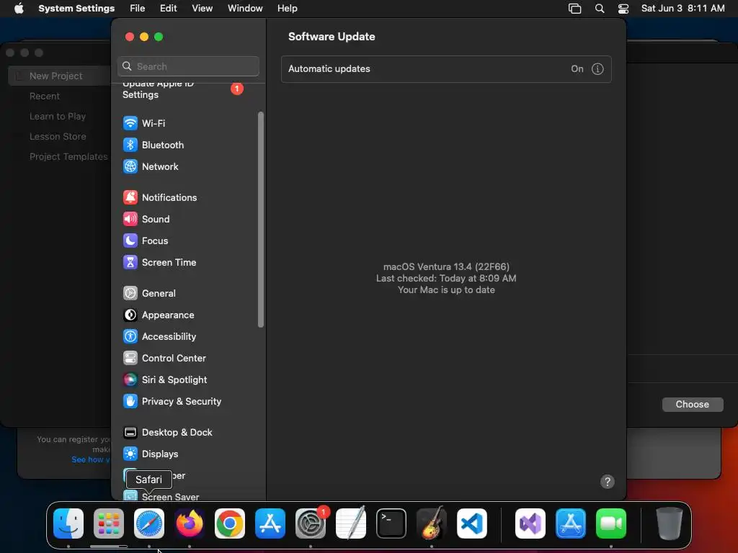
Task: Open Launchpad from the Dock
Action: click(x=109, y=523)
